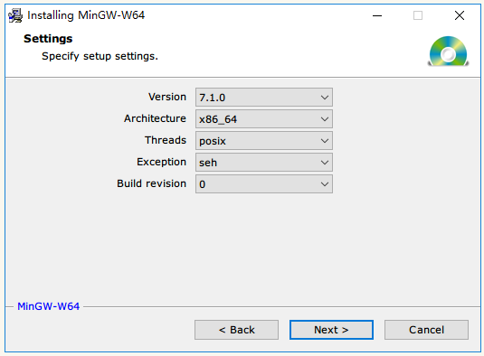Click the Build revision dropdown arrow
The height and width of the screenshot is (356, 484).
coord(325,184)
